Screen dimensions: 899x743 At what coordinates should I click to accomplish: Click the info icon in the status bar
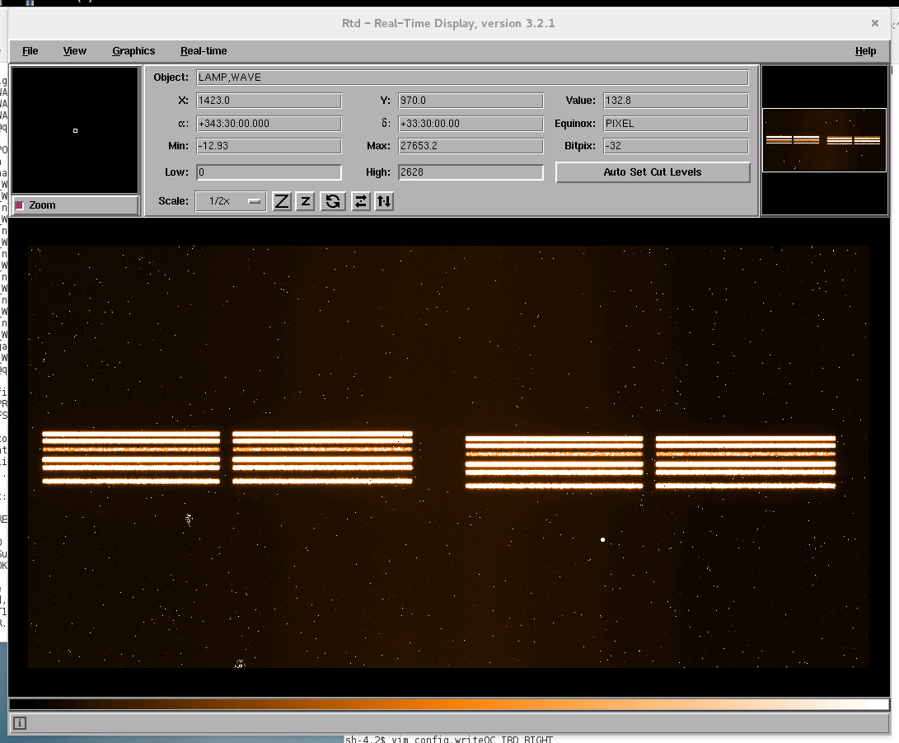[20, 723]
